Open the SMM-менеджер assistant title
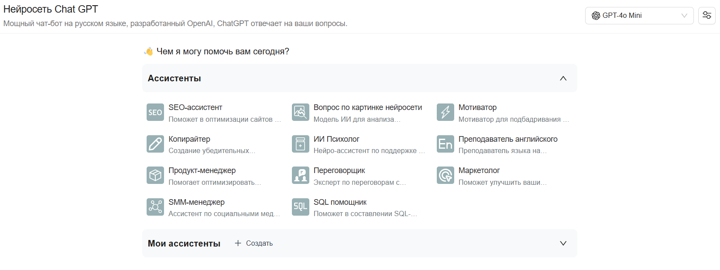Image resolution: width=720 pixels, height=270 pixels. point(197,202)
